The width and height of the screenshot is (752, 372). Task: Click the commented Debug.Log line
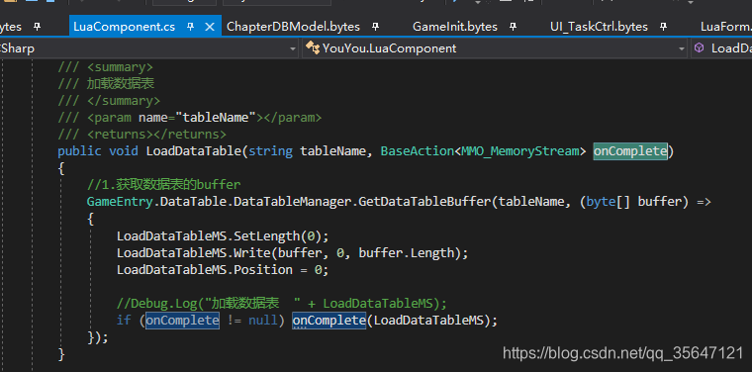[x=282, y=303]
